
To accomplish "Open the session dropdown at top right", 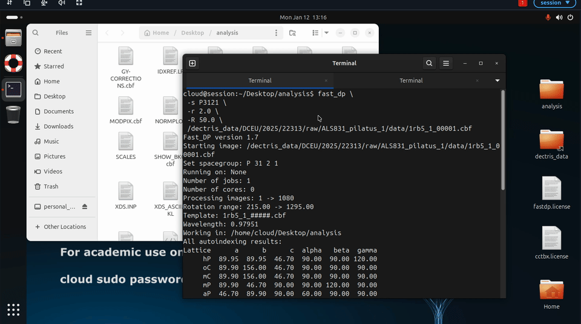I will [x=555, y=3].
